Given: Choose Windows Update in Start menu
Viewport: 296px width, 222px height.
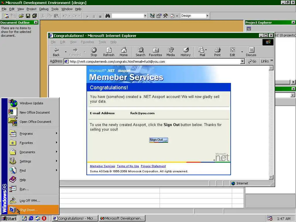Looking at the screenshot, I should tap(33, 103).
